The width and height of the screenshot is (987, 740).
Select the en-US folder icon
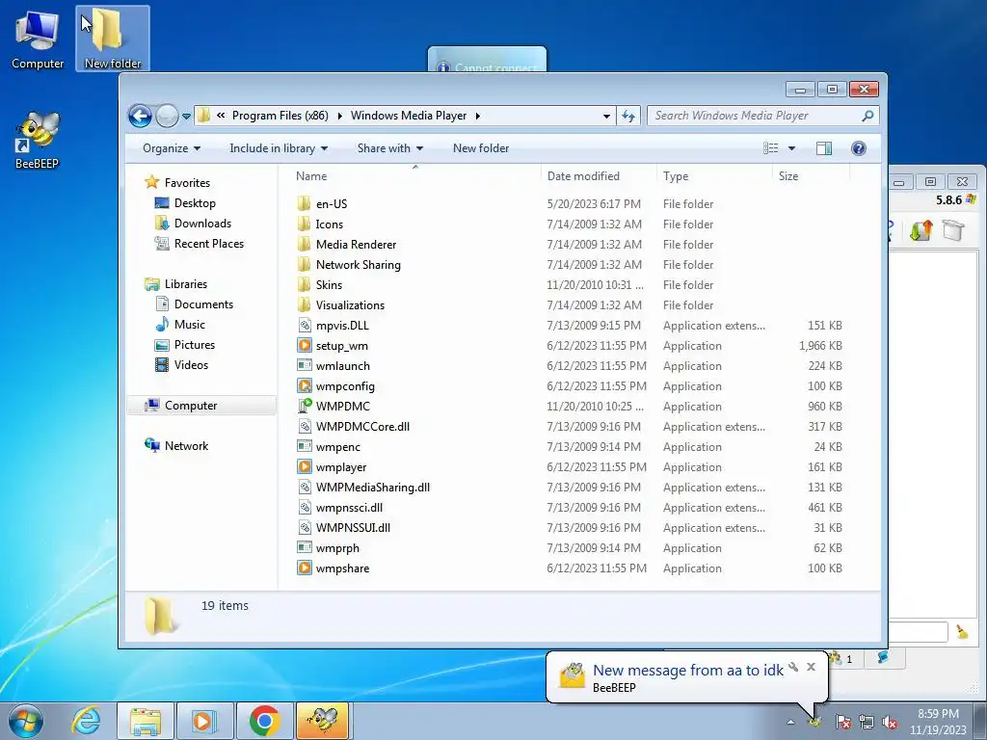pos(304,204)
